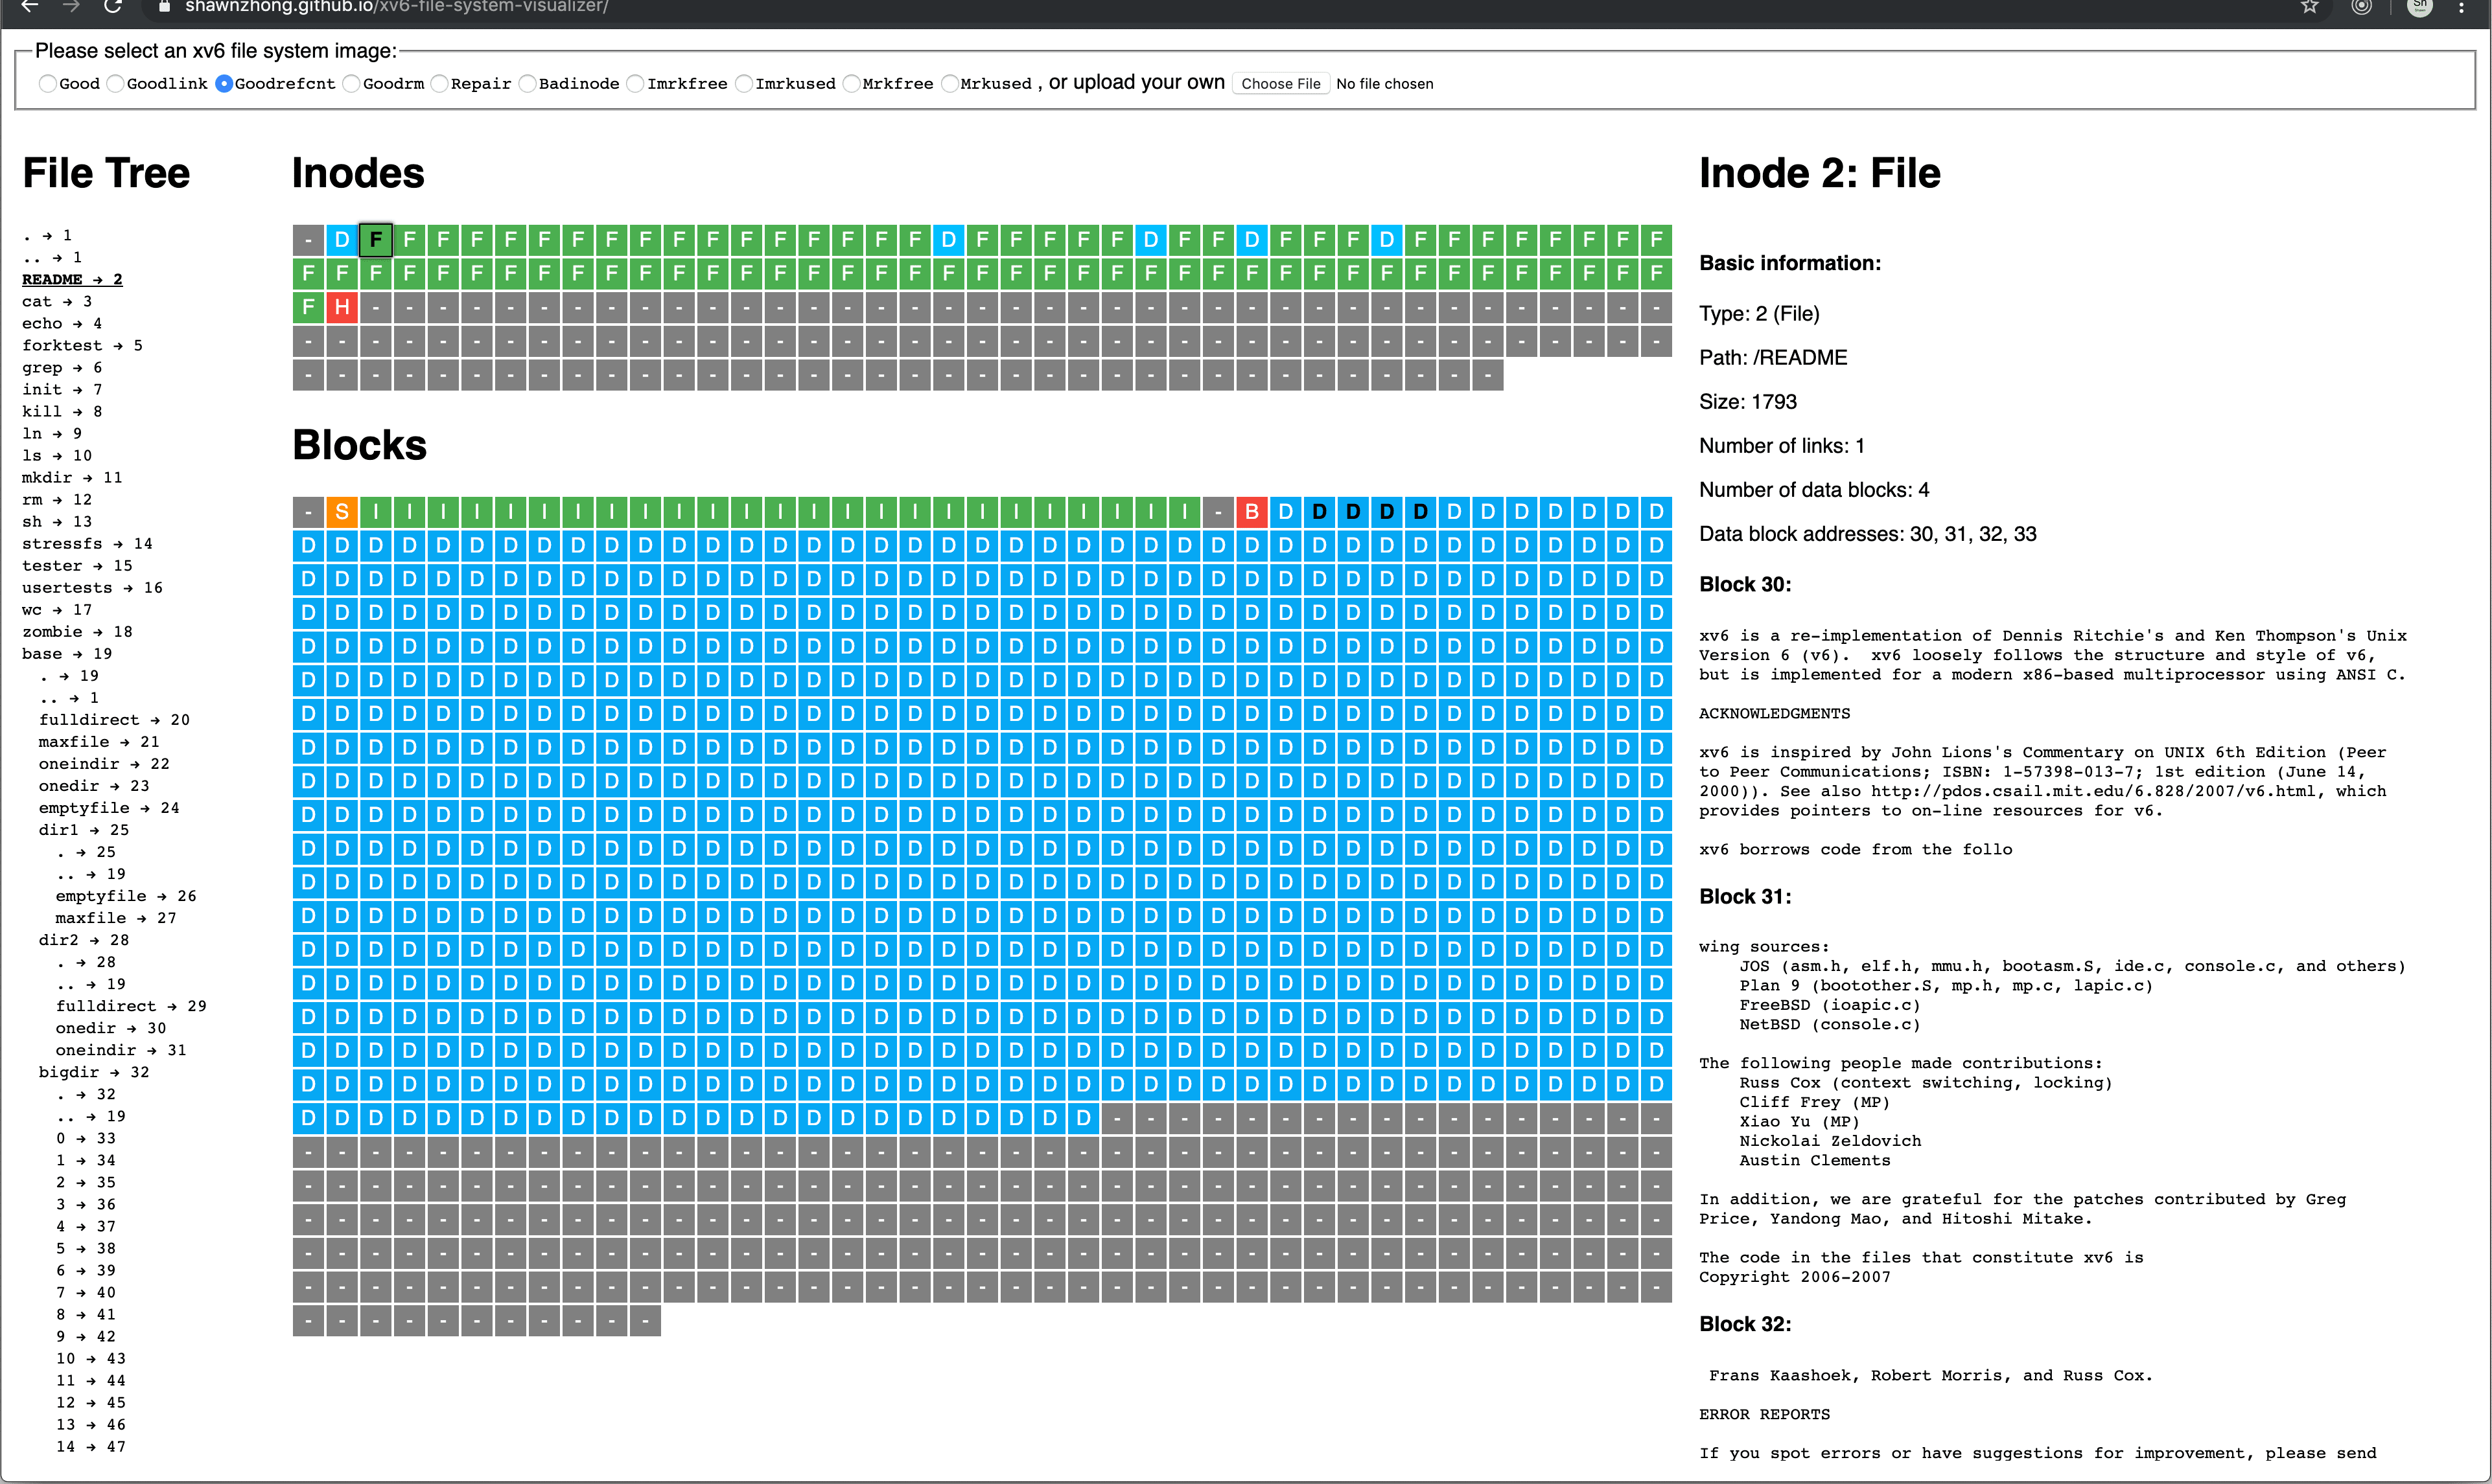This screenshot has width=2492, height=1484.
Task: Click the orange S superblock cell
Action: (x=342, y=512)
